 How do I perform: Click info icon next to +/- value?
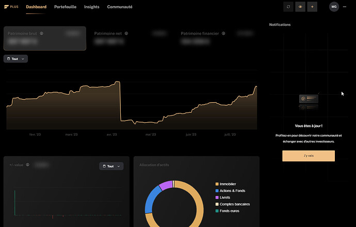click(x=28, y=165)
